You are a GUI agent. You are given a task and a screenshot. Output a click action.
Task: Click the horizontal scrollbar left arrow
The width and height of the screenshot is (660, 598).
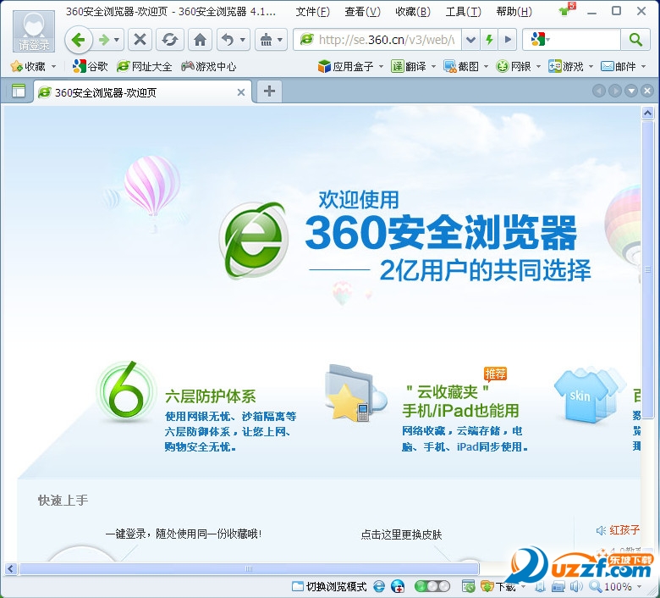[x=10, y=569]
